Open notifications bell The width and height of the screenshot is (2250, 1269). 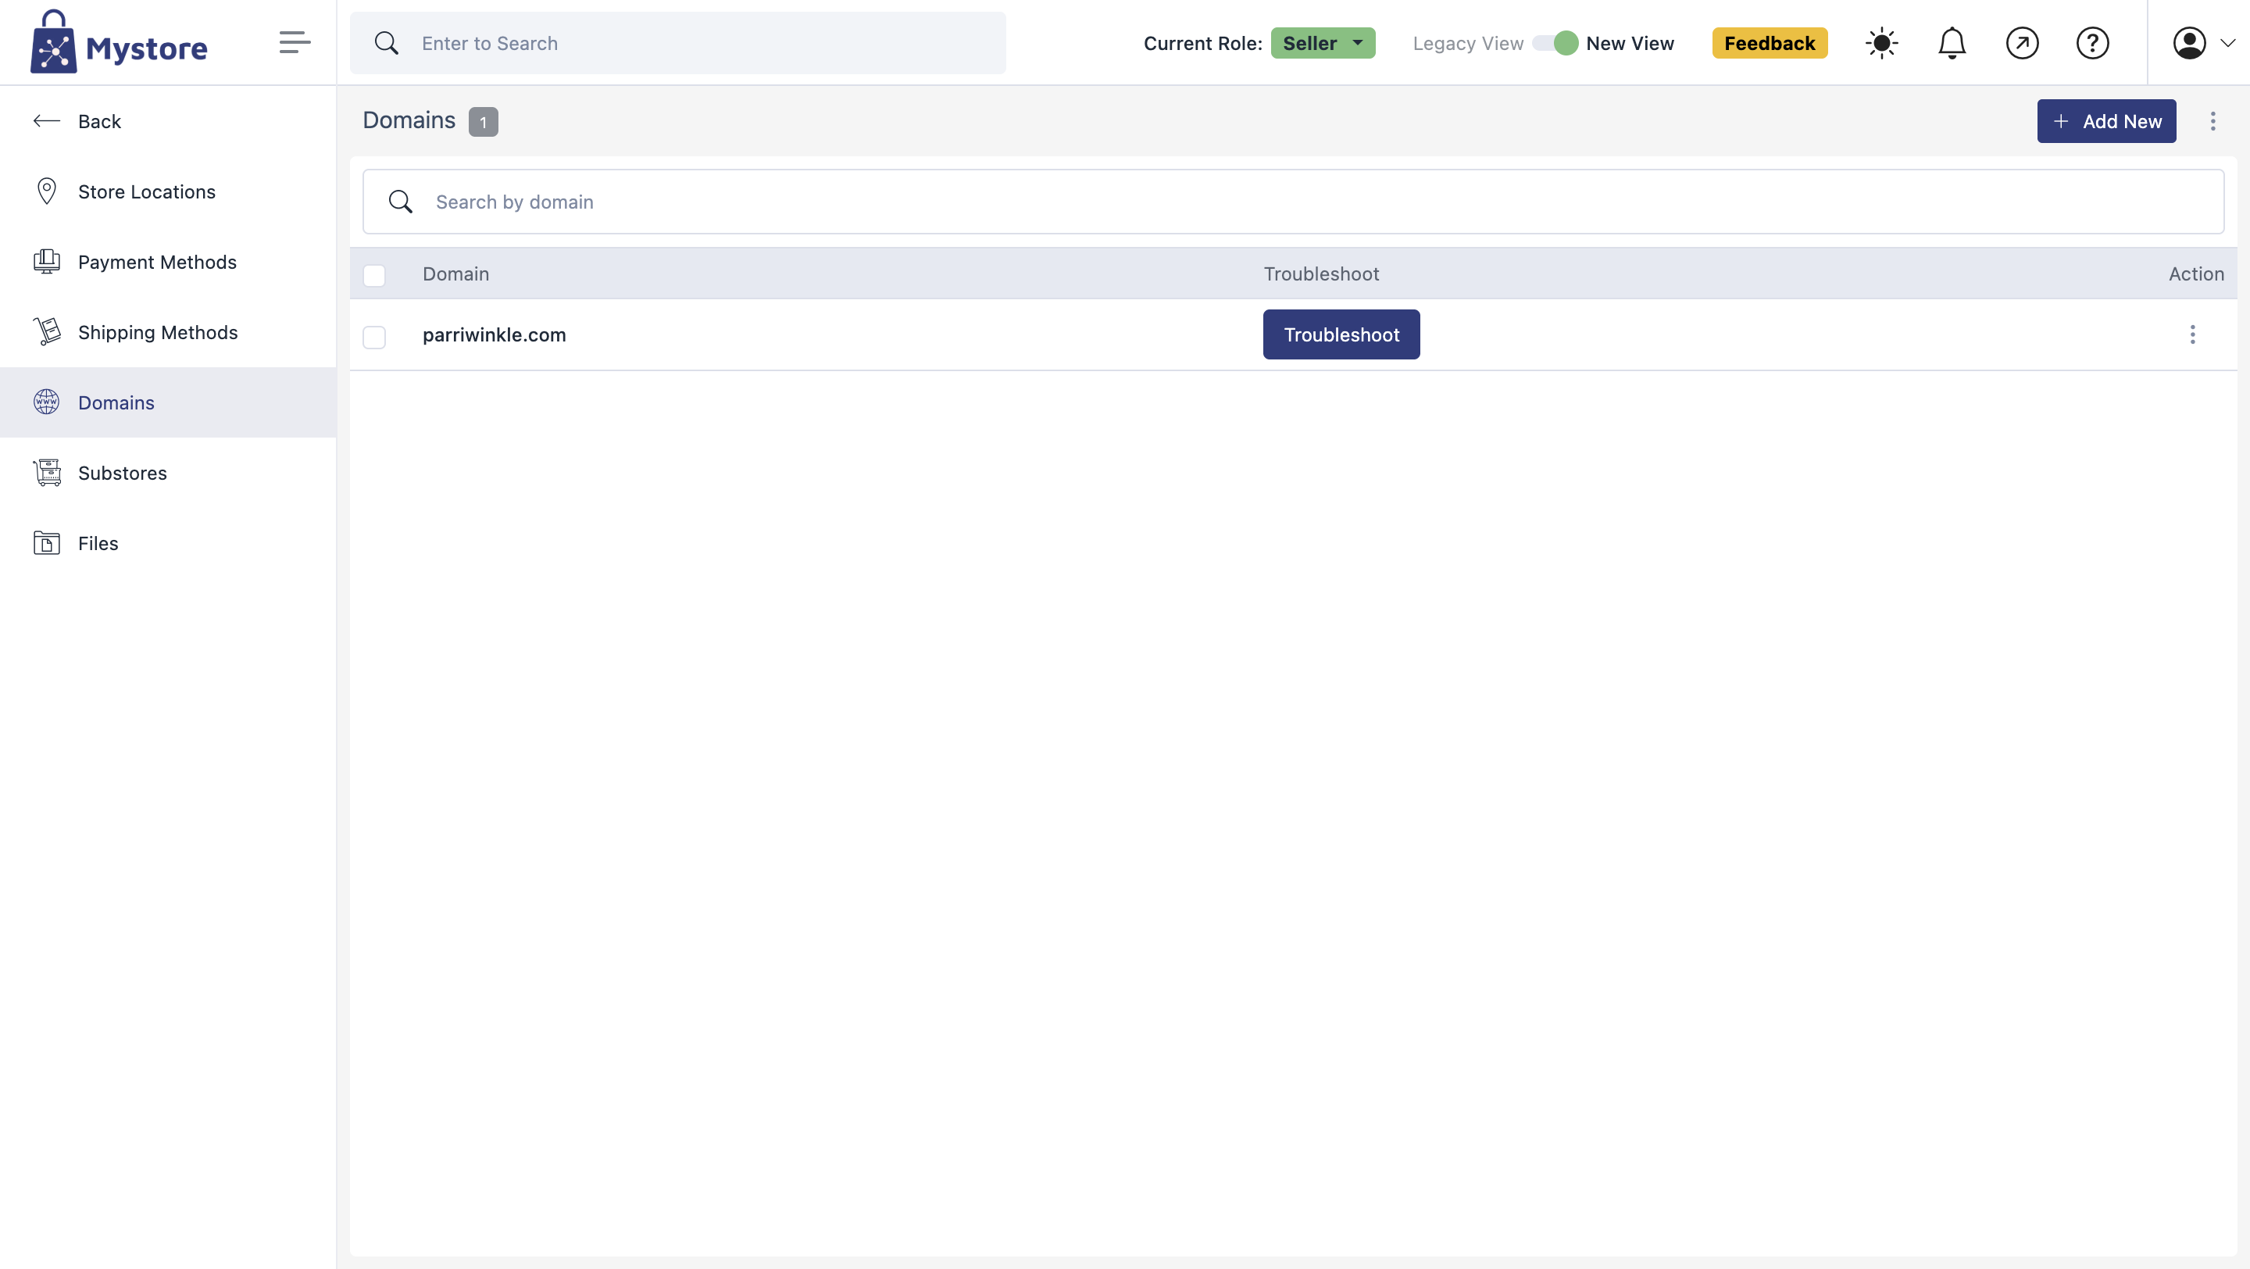click(x=1952, y=43)
